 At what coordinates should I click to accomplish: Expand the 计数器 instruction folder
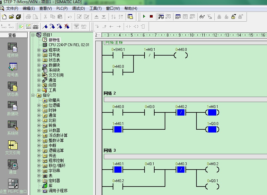(x=39, y=130)
